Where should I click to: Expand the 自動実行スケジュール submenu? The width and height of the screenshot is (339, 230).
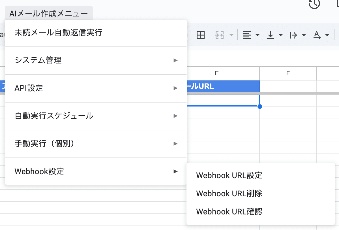click(x=96, y=116)
